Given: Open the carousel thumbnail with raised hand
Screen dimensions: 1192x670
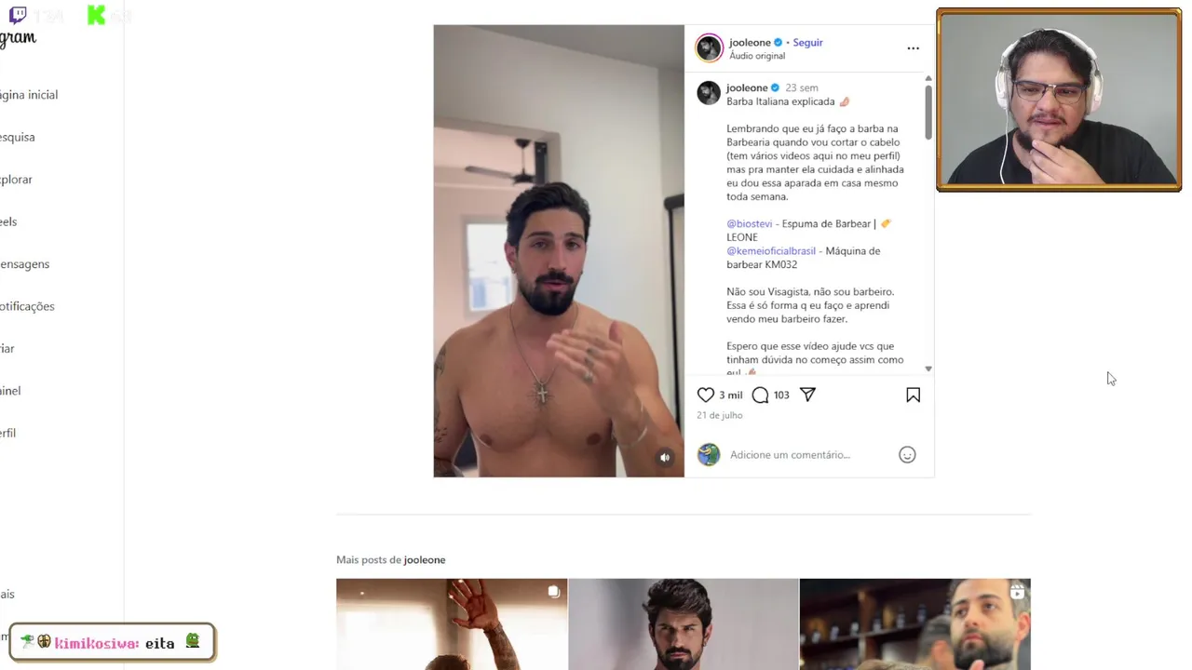Looking at the screenshot, I should 452,623.
